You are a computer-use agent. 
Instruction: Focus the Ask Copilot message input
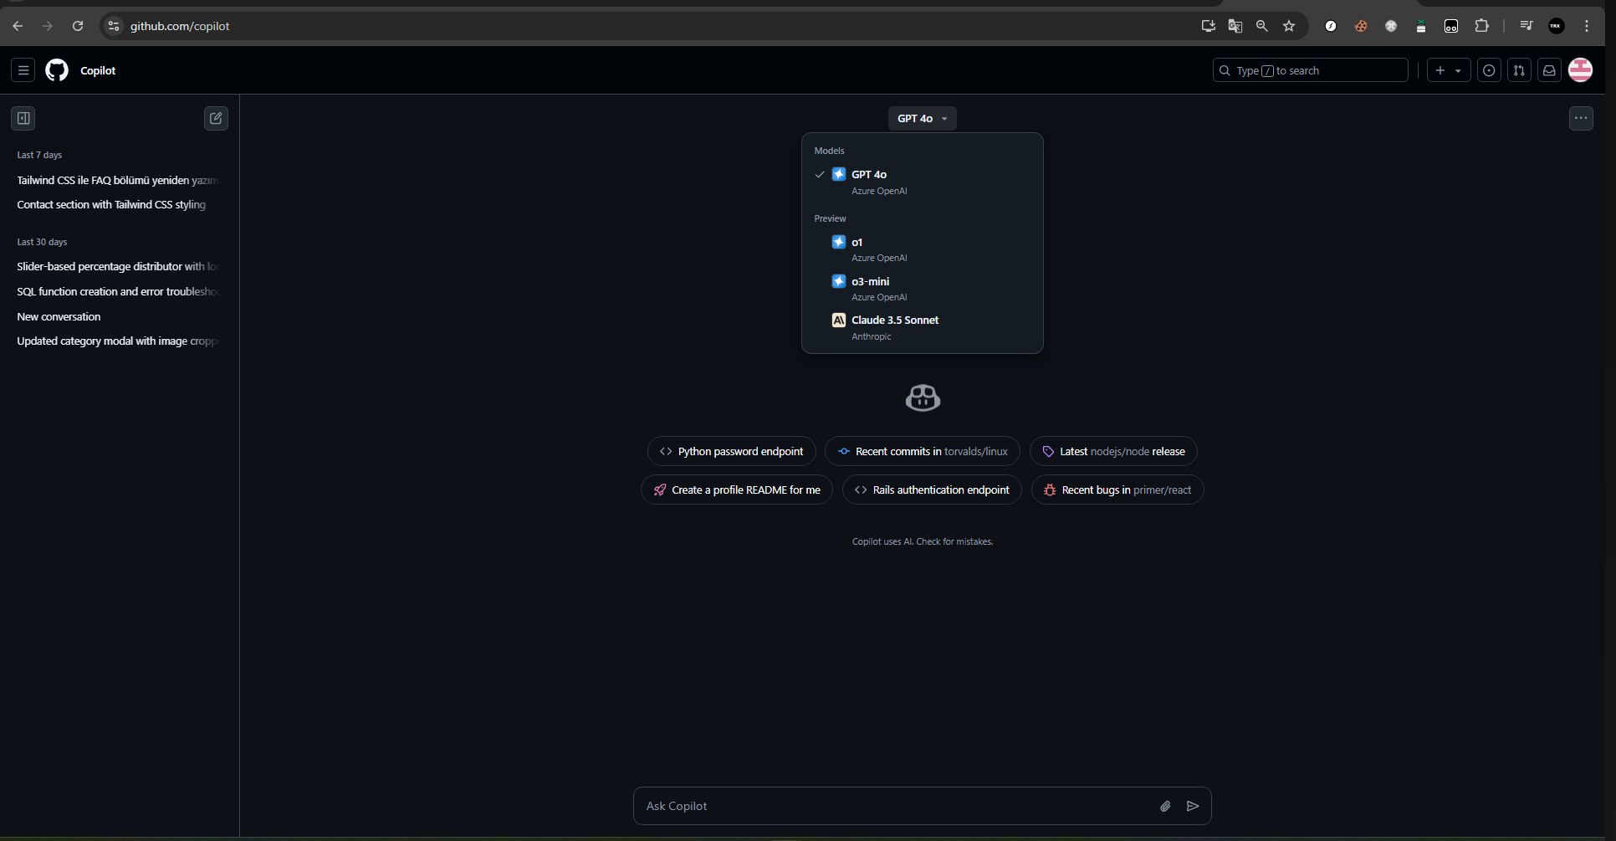(897, 806)
